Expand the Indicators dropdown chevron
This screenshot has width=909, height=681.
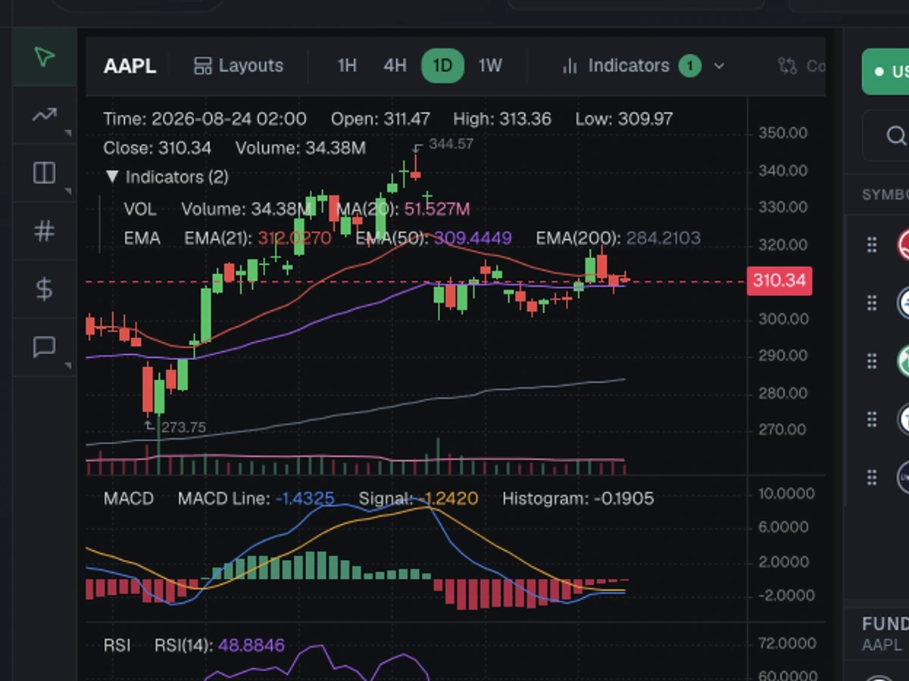(x=719, y=67)
